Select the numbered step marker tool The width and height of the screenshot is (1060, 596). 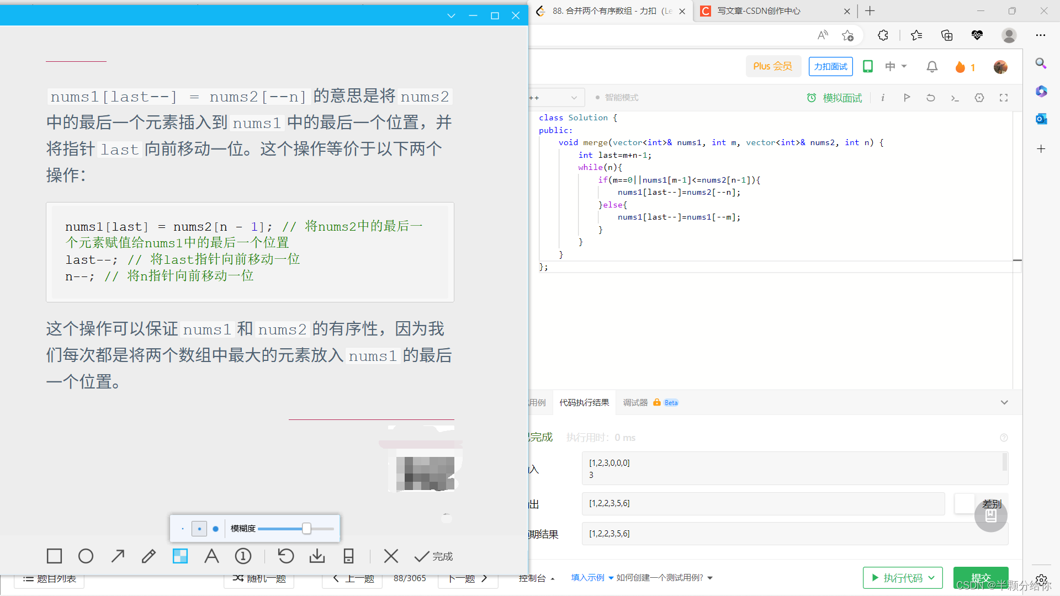pyautogui.click(x=243, y=556)
